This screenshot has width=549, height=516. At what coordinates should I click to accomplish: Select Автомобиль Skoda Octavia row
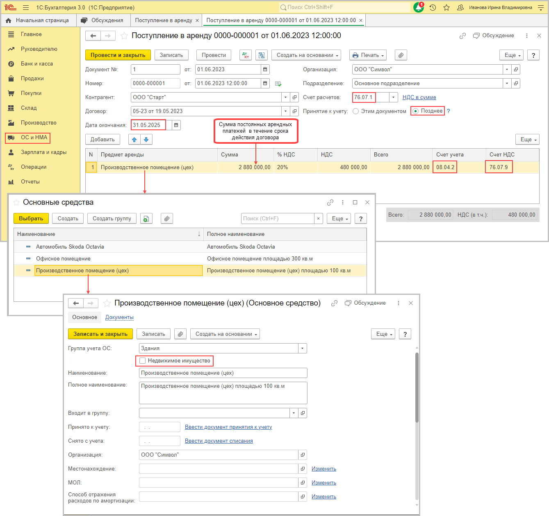pos(190,247)
